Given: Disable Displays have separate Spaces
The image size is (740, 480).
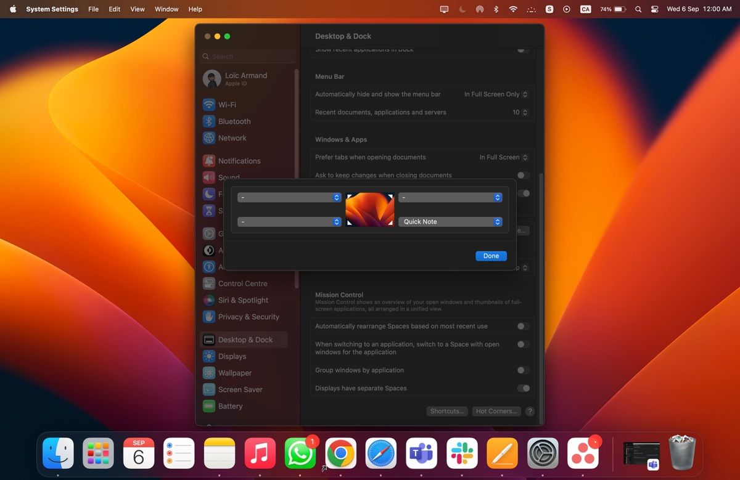Looking at the screenshot, I should (x=524, y=388).
